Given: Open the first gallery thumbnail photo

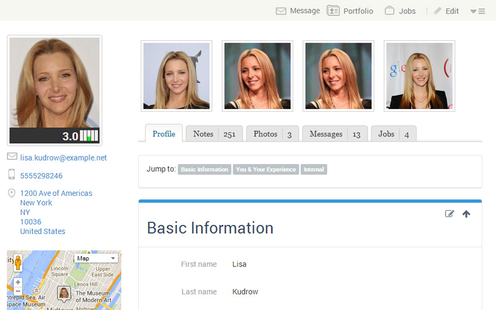Looking at the screenshot, I should click(x=177, y=76).
